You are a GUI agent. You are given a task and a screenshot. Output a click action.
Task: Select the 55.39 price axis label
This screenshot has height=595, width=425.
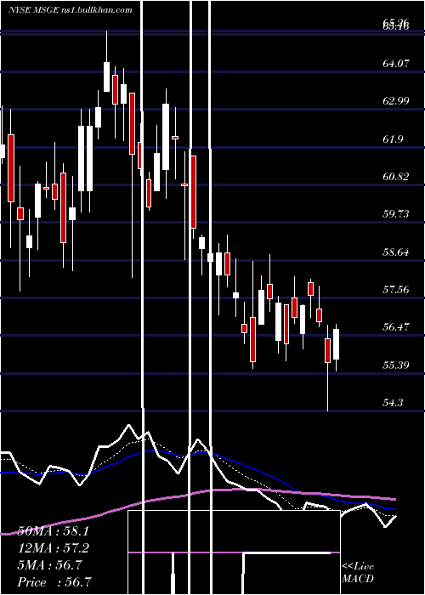coord(396,365)
